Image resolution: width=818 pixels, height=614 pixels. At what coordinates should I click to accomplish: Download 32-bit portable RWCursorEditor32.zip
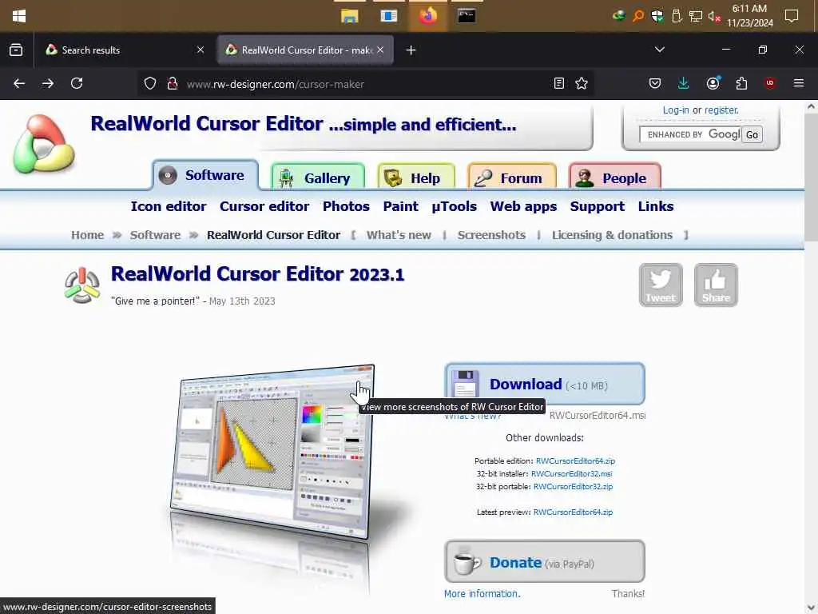pos(573,487)
